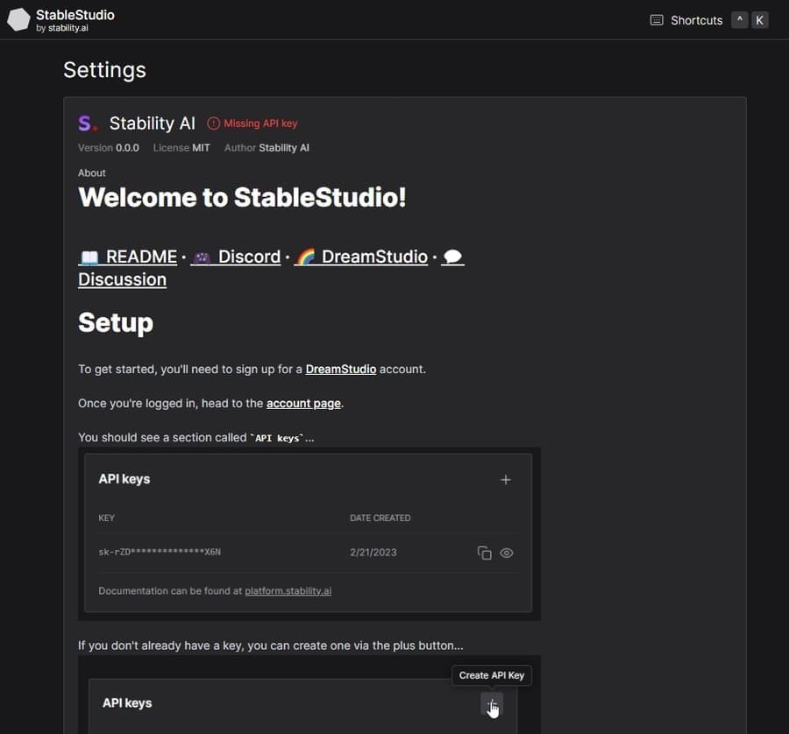Viewport: 789px width, 734px height.
Task: Copy the sk-rZD API key with copy icon
Action: (x=484, y=553)
